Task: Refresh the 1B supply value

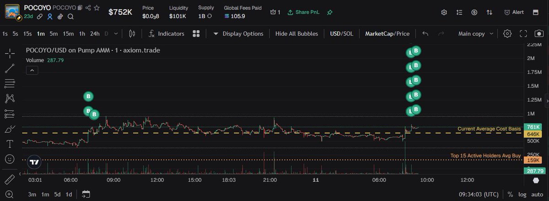Action: click(210, 16)
